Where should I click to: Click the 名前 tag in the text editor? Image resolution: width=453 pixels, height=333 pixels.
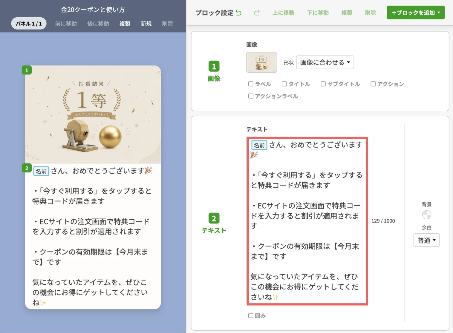coord(259,145)
